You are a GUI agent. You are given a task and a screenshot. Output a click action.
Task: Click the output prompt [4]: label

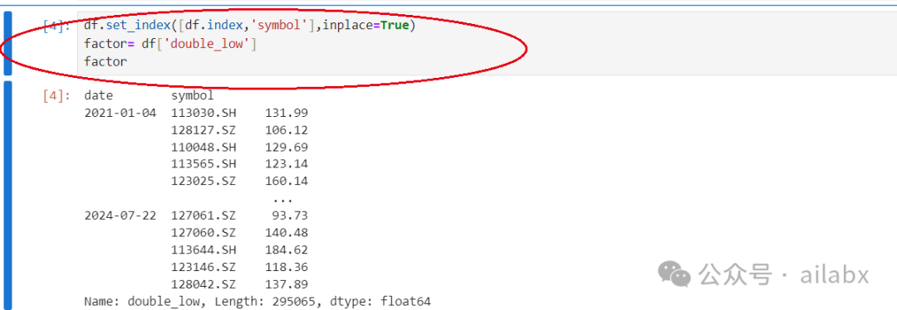[x=56, y=95]
